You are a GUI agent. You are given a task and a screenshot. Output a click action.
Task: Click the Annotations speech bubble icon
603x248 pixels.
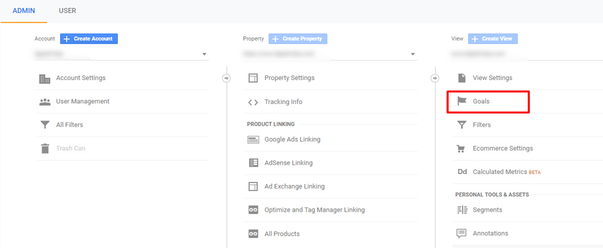[x=462, y=233]
